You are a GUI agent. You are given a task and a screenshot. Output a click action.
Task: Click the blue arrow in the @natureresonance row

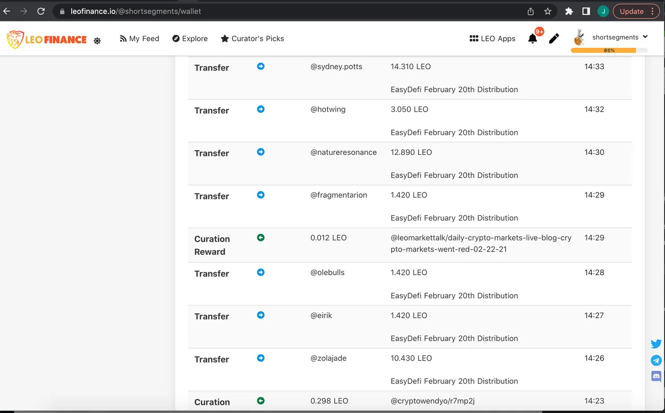click(x=261, y=152)
